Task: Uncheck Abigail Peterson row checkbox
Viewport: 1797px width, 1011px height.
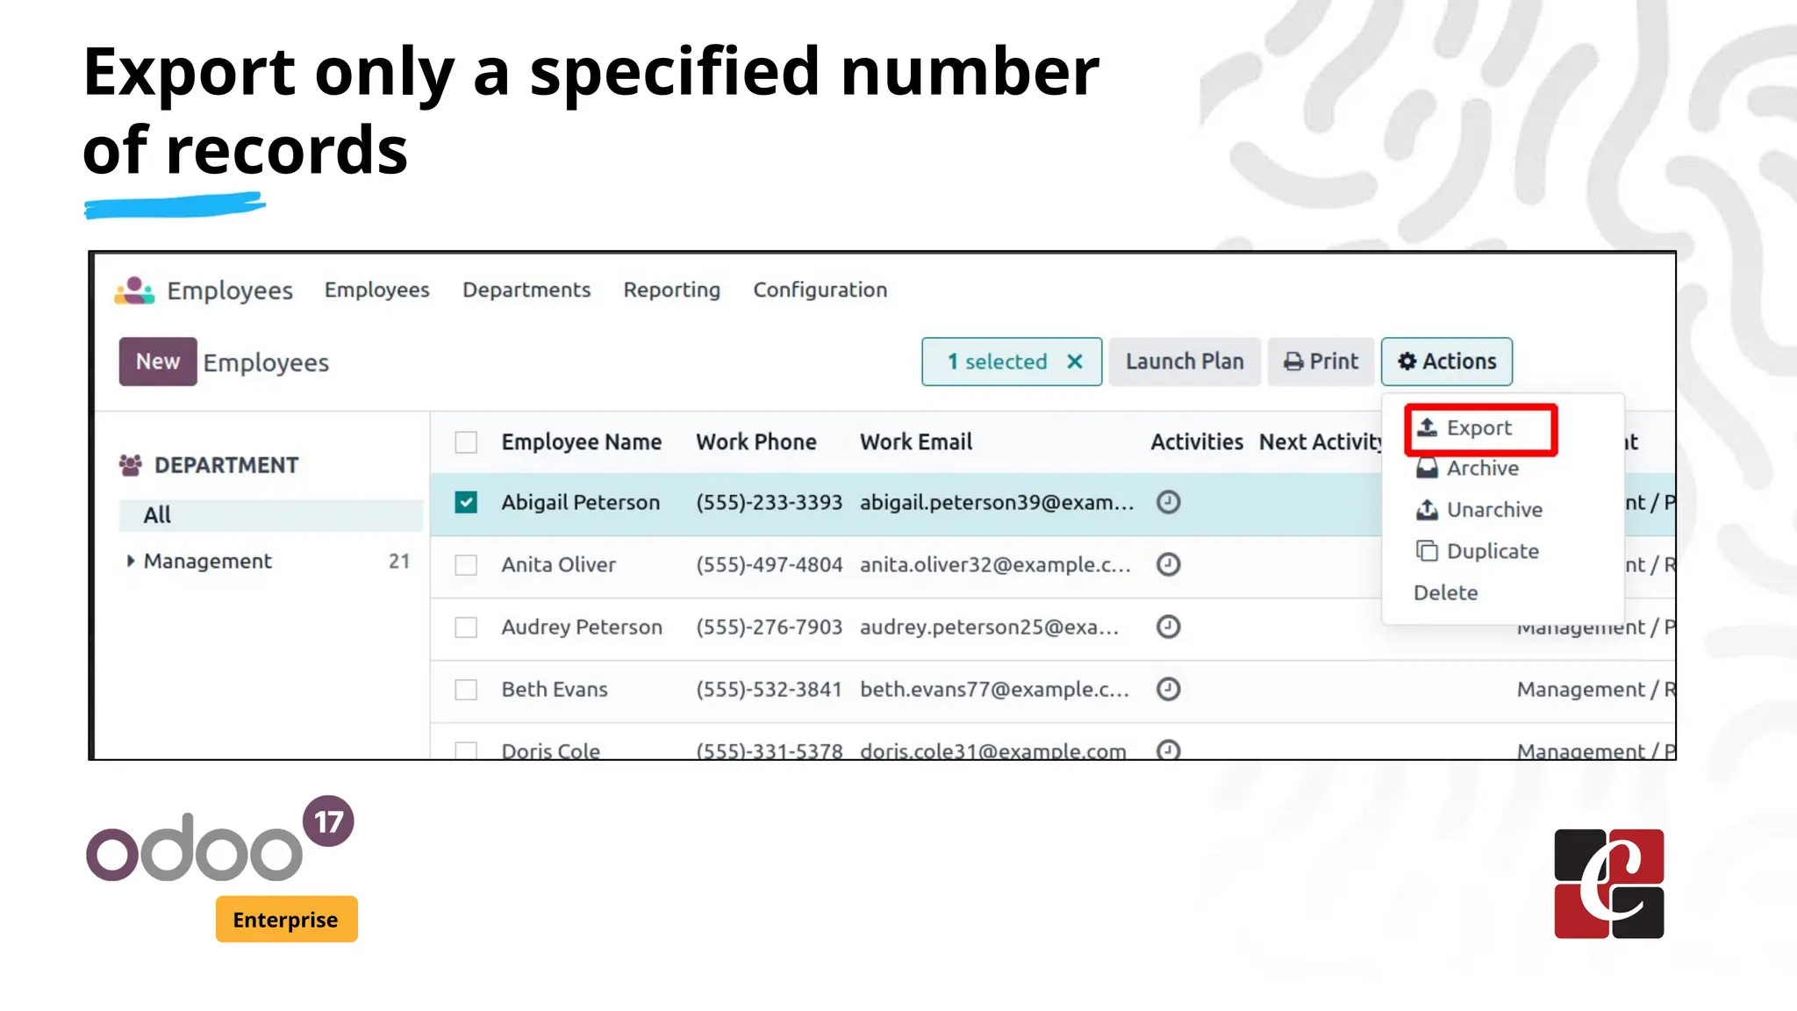Action: pos(466,502)
